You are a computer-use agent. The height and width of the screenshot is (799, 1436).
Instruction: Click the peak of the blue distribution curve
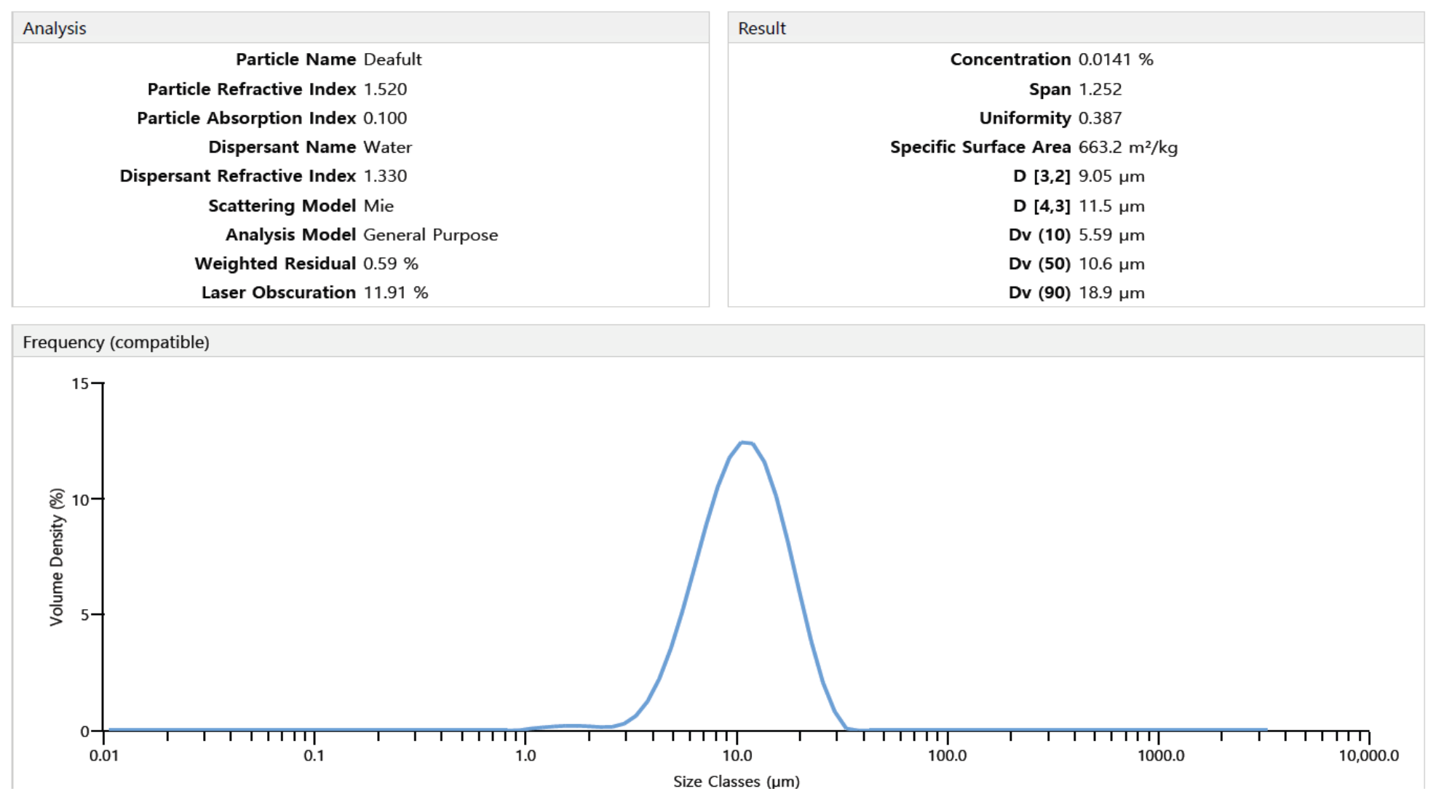[x=745, y=442]
